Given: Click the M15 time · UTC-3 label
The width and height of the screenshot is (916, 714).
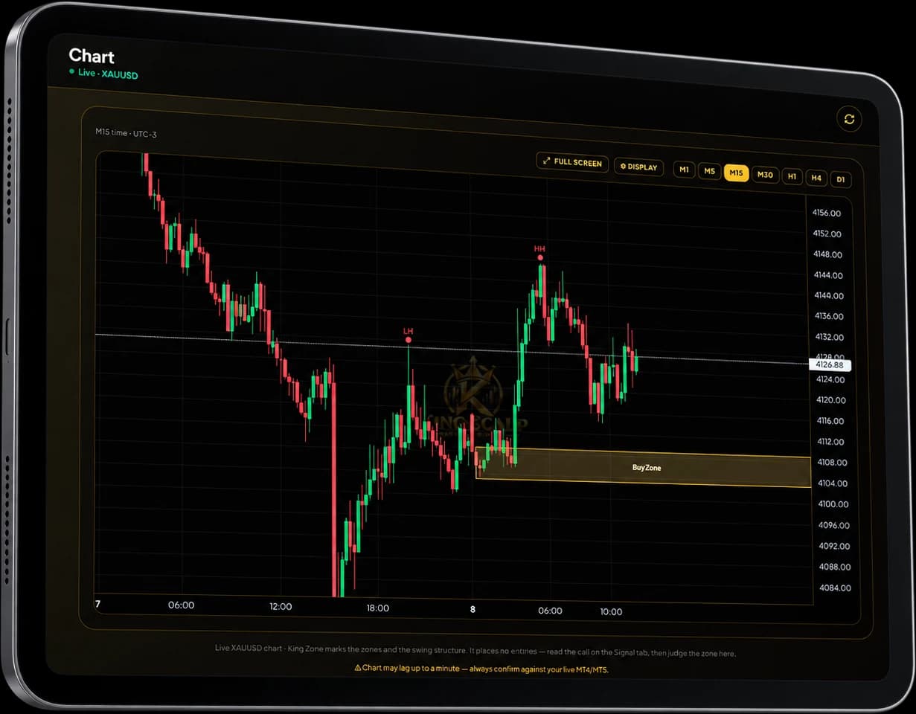Looking at the screenshot, I should pyautogui.click(x=126, y=132).
